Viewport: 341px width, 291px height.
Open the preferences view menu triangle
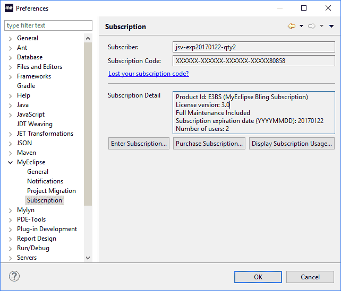pos(331,27)
